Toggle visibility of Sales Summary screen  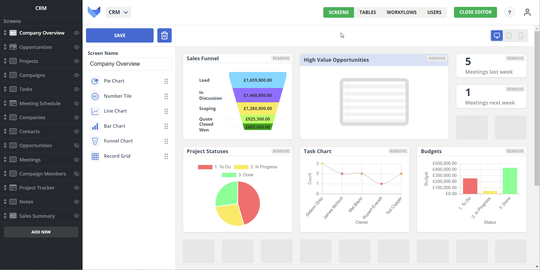77,216
